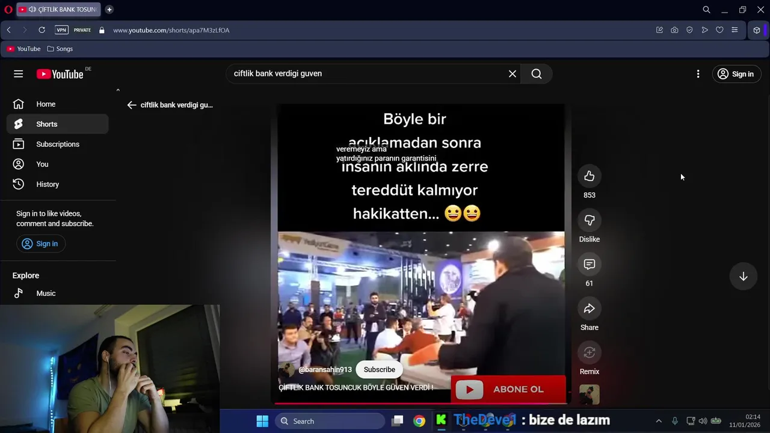Run search with magnifier button

click(537, 73)
